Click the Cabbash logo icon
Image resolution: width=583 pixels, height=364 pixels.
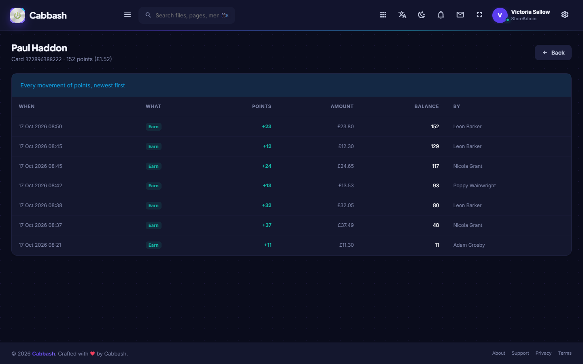17,15
